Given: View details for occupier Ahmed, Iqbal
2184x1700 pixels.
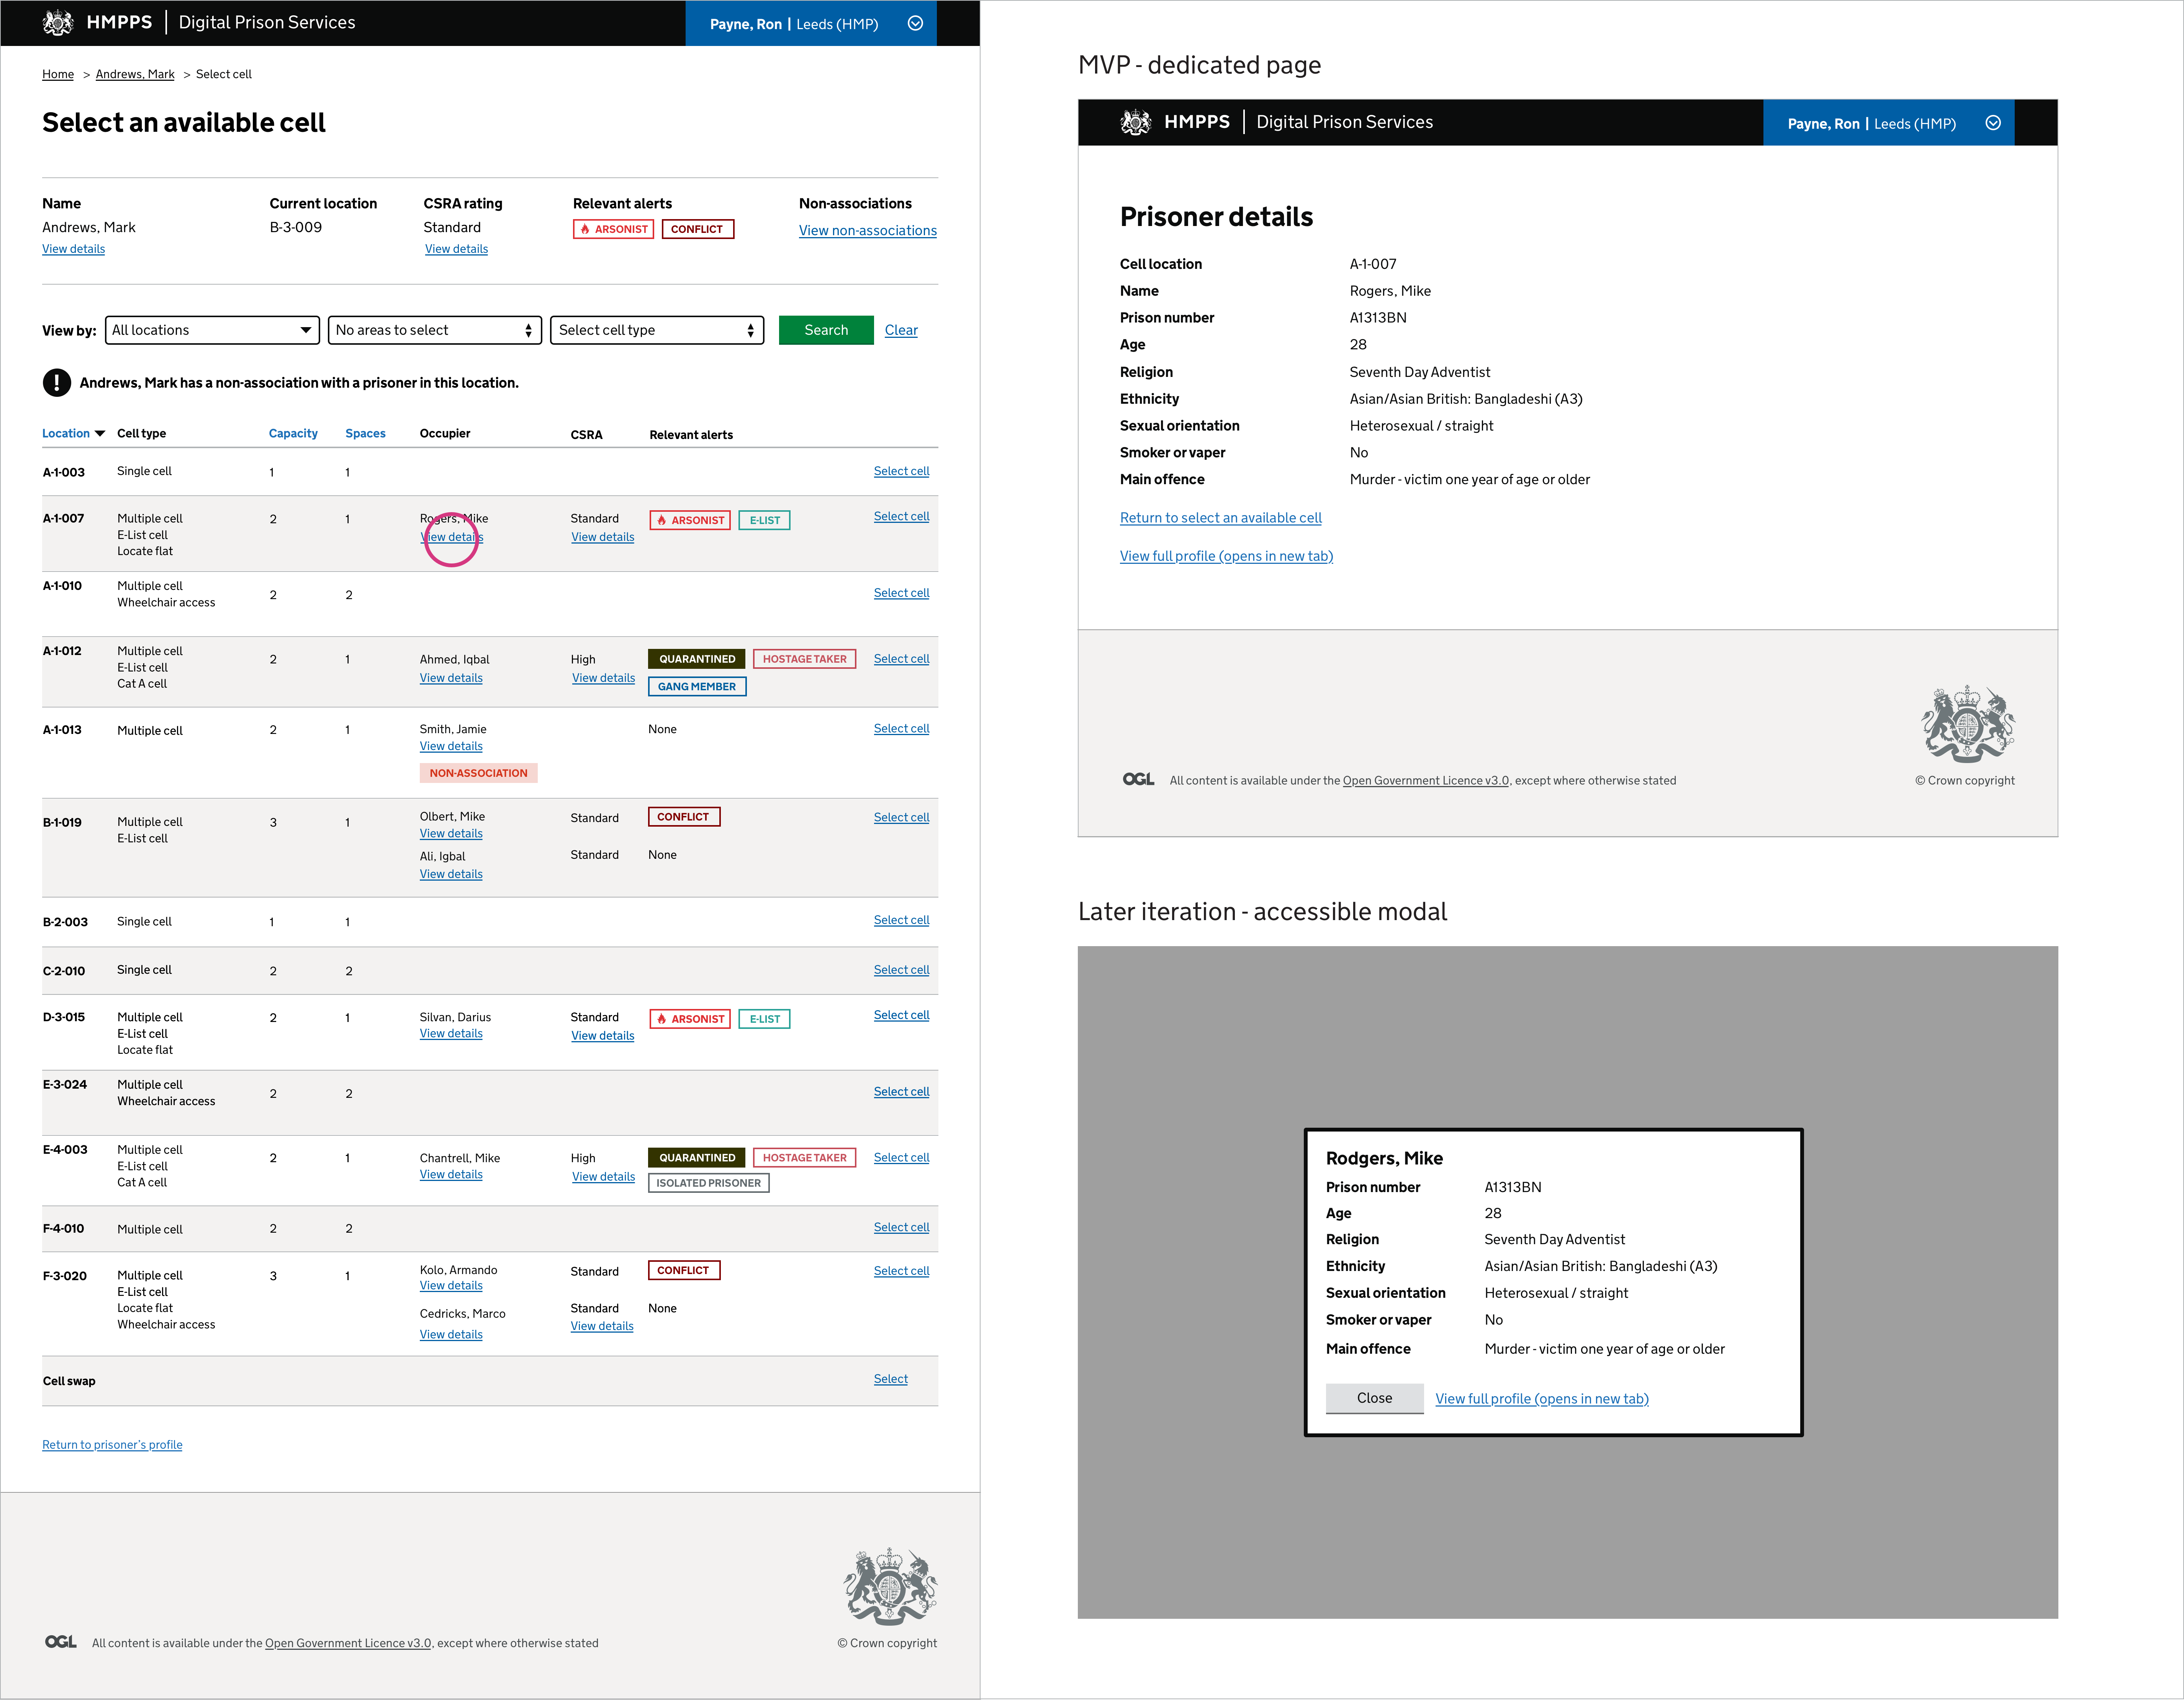Looking at the screenshot, I should [x=451, y=678].
